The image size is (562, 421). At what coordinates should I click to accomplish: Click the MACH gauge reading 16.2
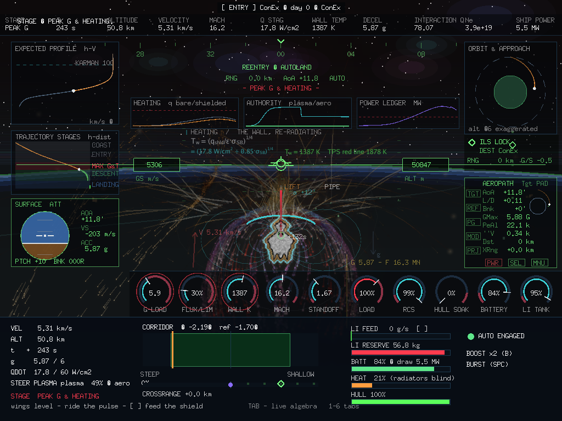coord(282,292)
